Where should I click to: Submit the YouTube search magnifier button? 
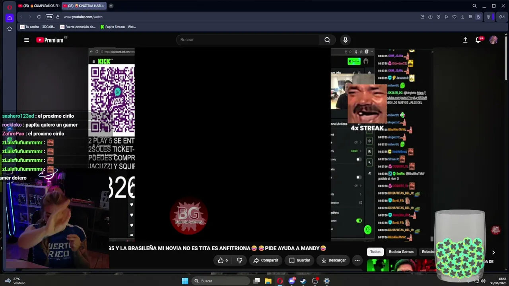[327, 40]
